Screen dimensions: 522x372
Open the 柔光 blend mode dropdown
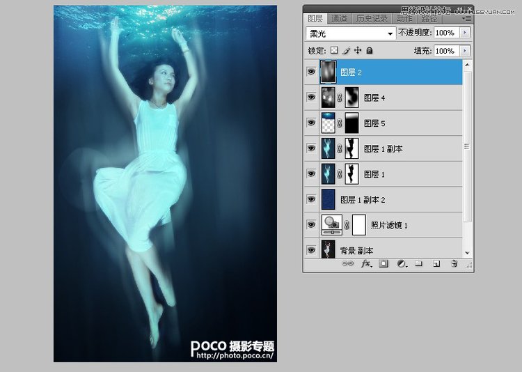click(351, 33)
